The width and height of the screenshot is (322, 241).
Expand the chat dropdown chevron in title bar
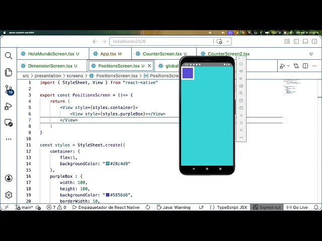227,41
